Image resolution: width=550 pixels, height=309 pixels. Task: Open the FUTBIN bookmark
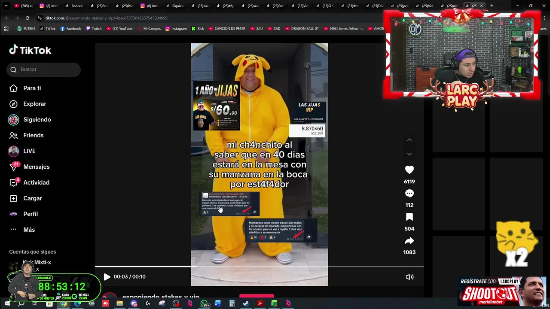(x=26, y=29)
